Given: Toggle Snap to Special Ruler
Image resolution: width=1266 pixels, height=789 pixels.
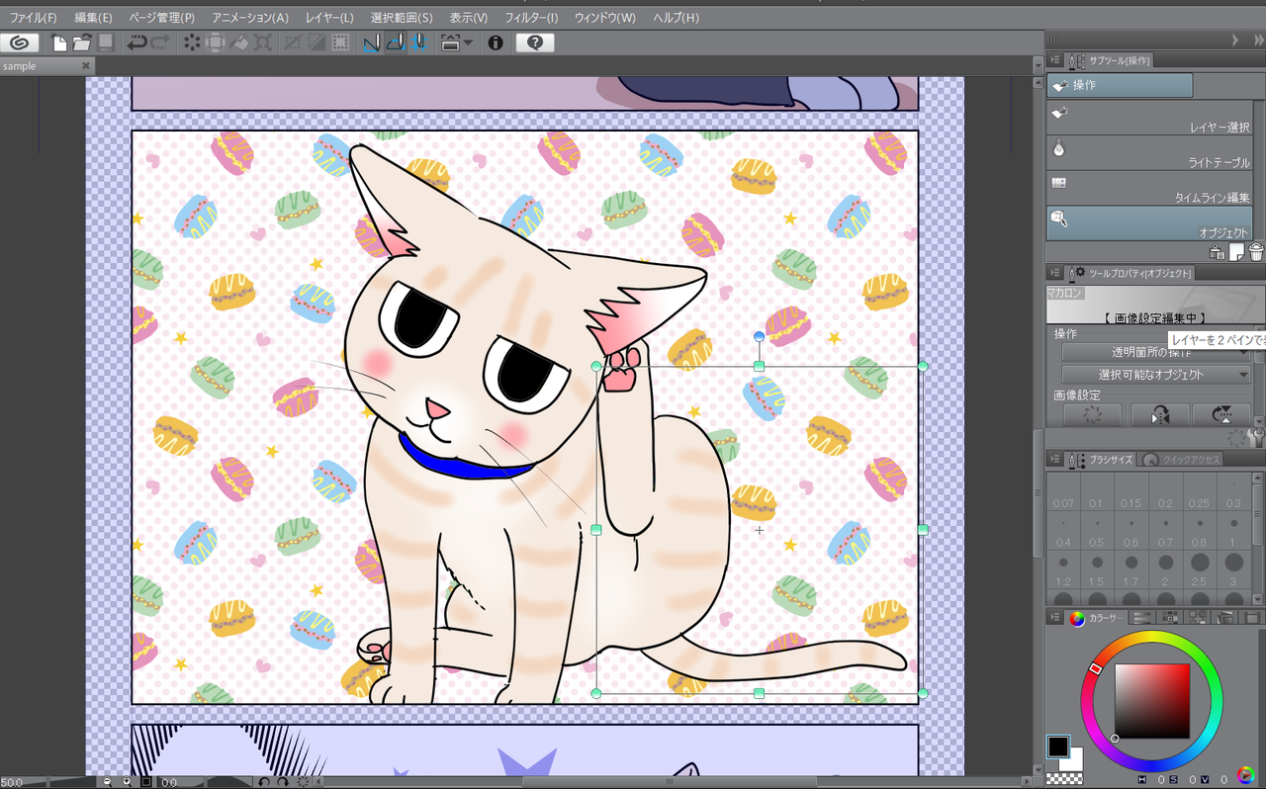Looking at the screenshot, I should point(396,43).
